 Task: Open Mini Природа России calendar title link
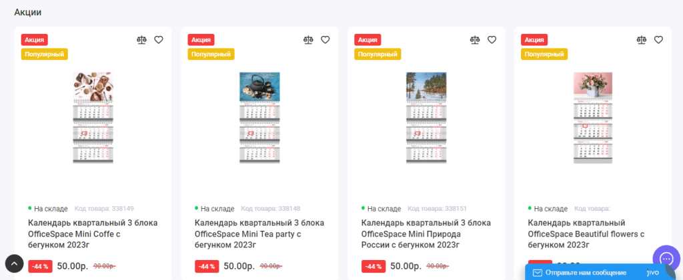(426, 233)
